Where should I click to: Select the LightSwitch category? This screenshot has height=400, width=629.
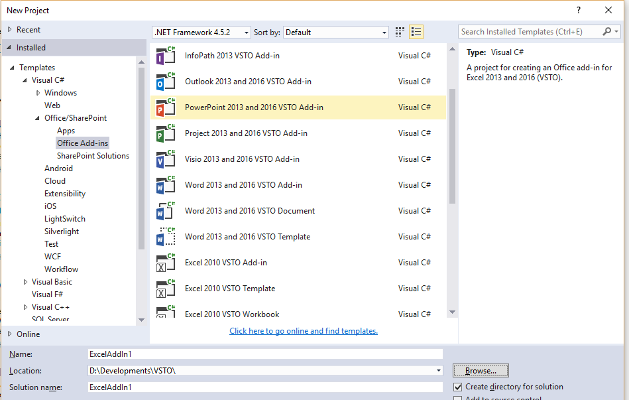[x=65, y=219]
